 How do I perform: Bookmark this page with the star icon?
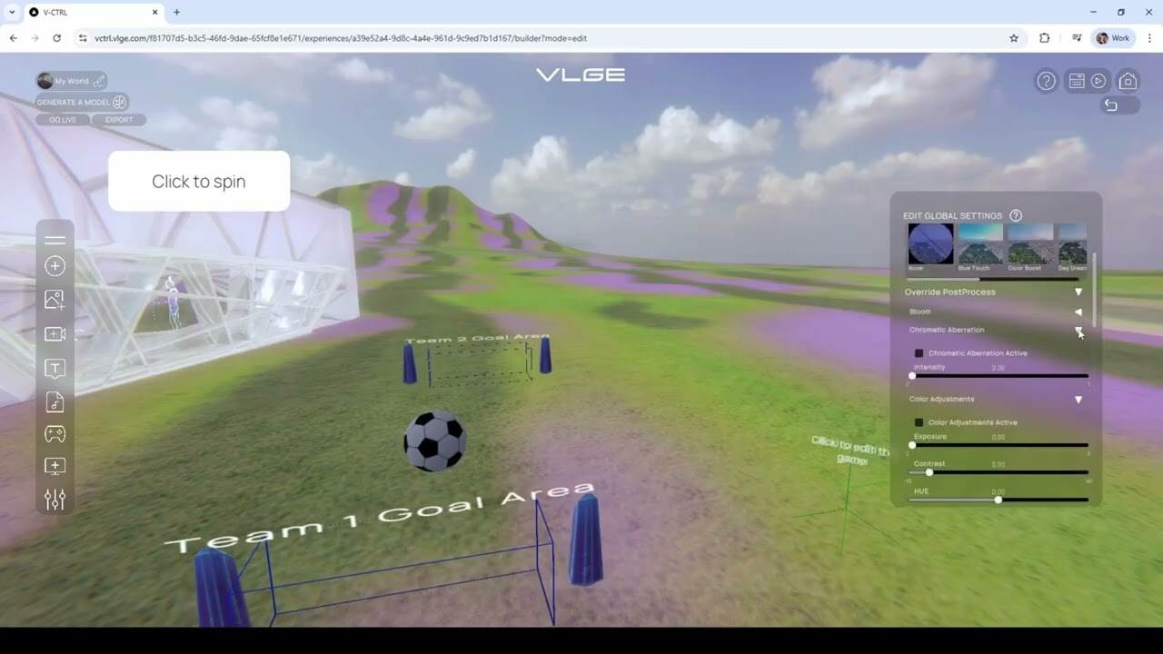tap(1014, 38)
